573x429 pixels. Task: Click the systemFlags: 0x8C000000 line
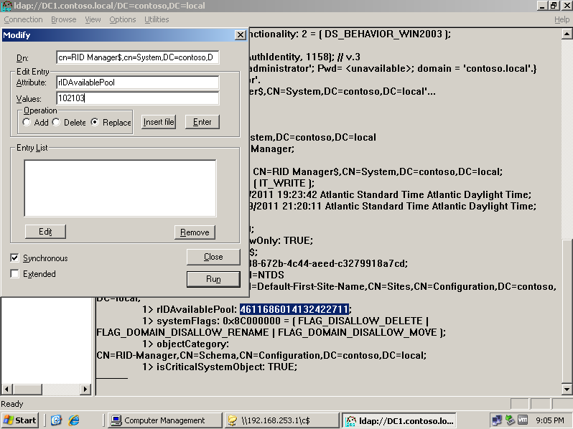pos(285,321)
